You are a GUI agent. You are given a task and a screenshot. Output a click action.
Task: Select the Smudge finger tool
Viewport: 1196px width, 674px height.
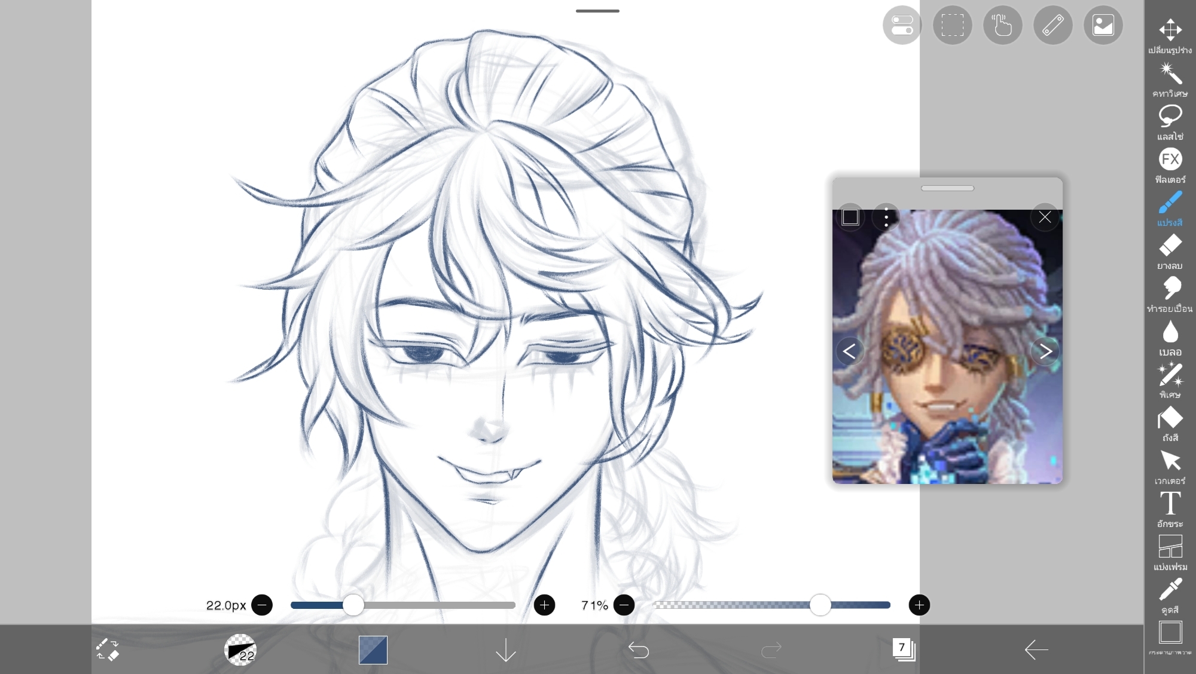[x=1170, y=289]
